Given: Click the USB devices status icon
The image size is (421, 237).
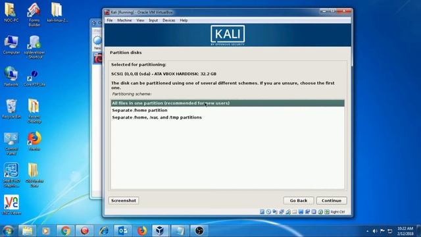Looking at the screenshot, I should point(288,212).
